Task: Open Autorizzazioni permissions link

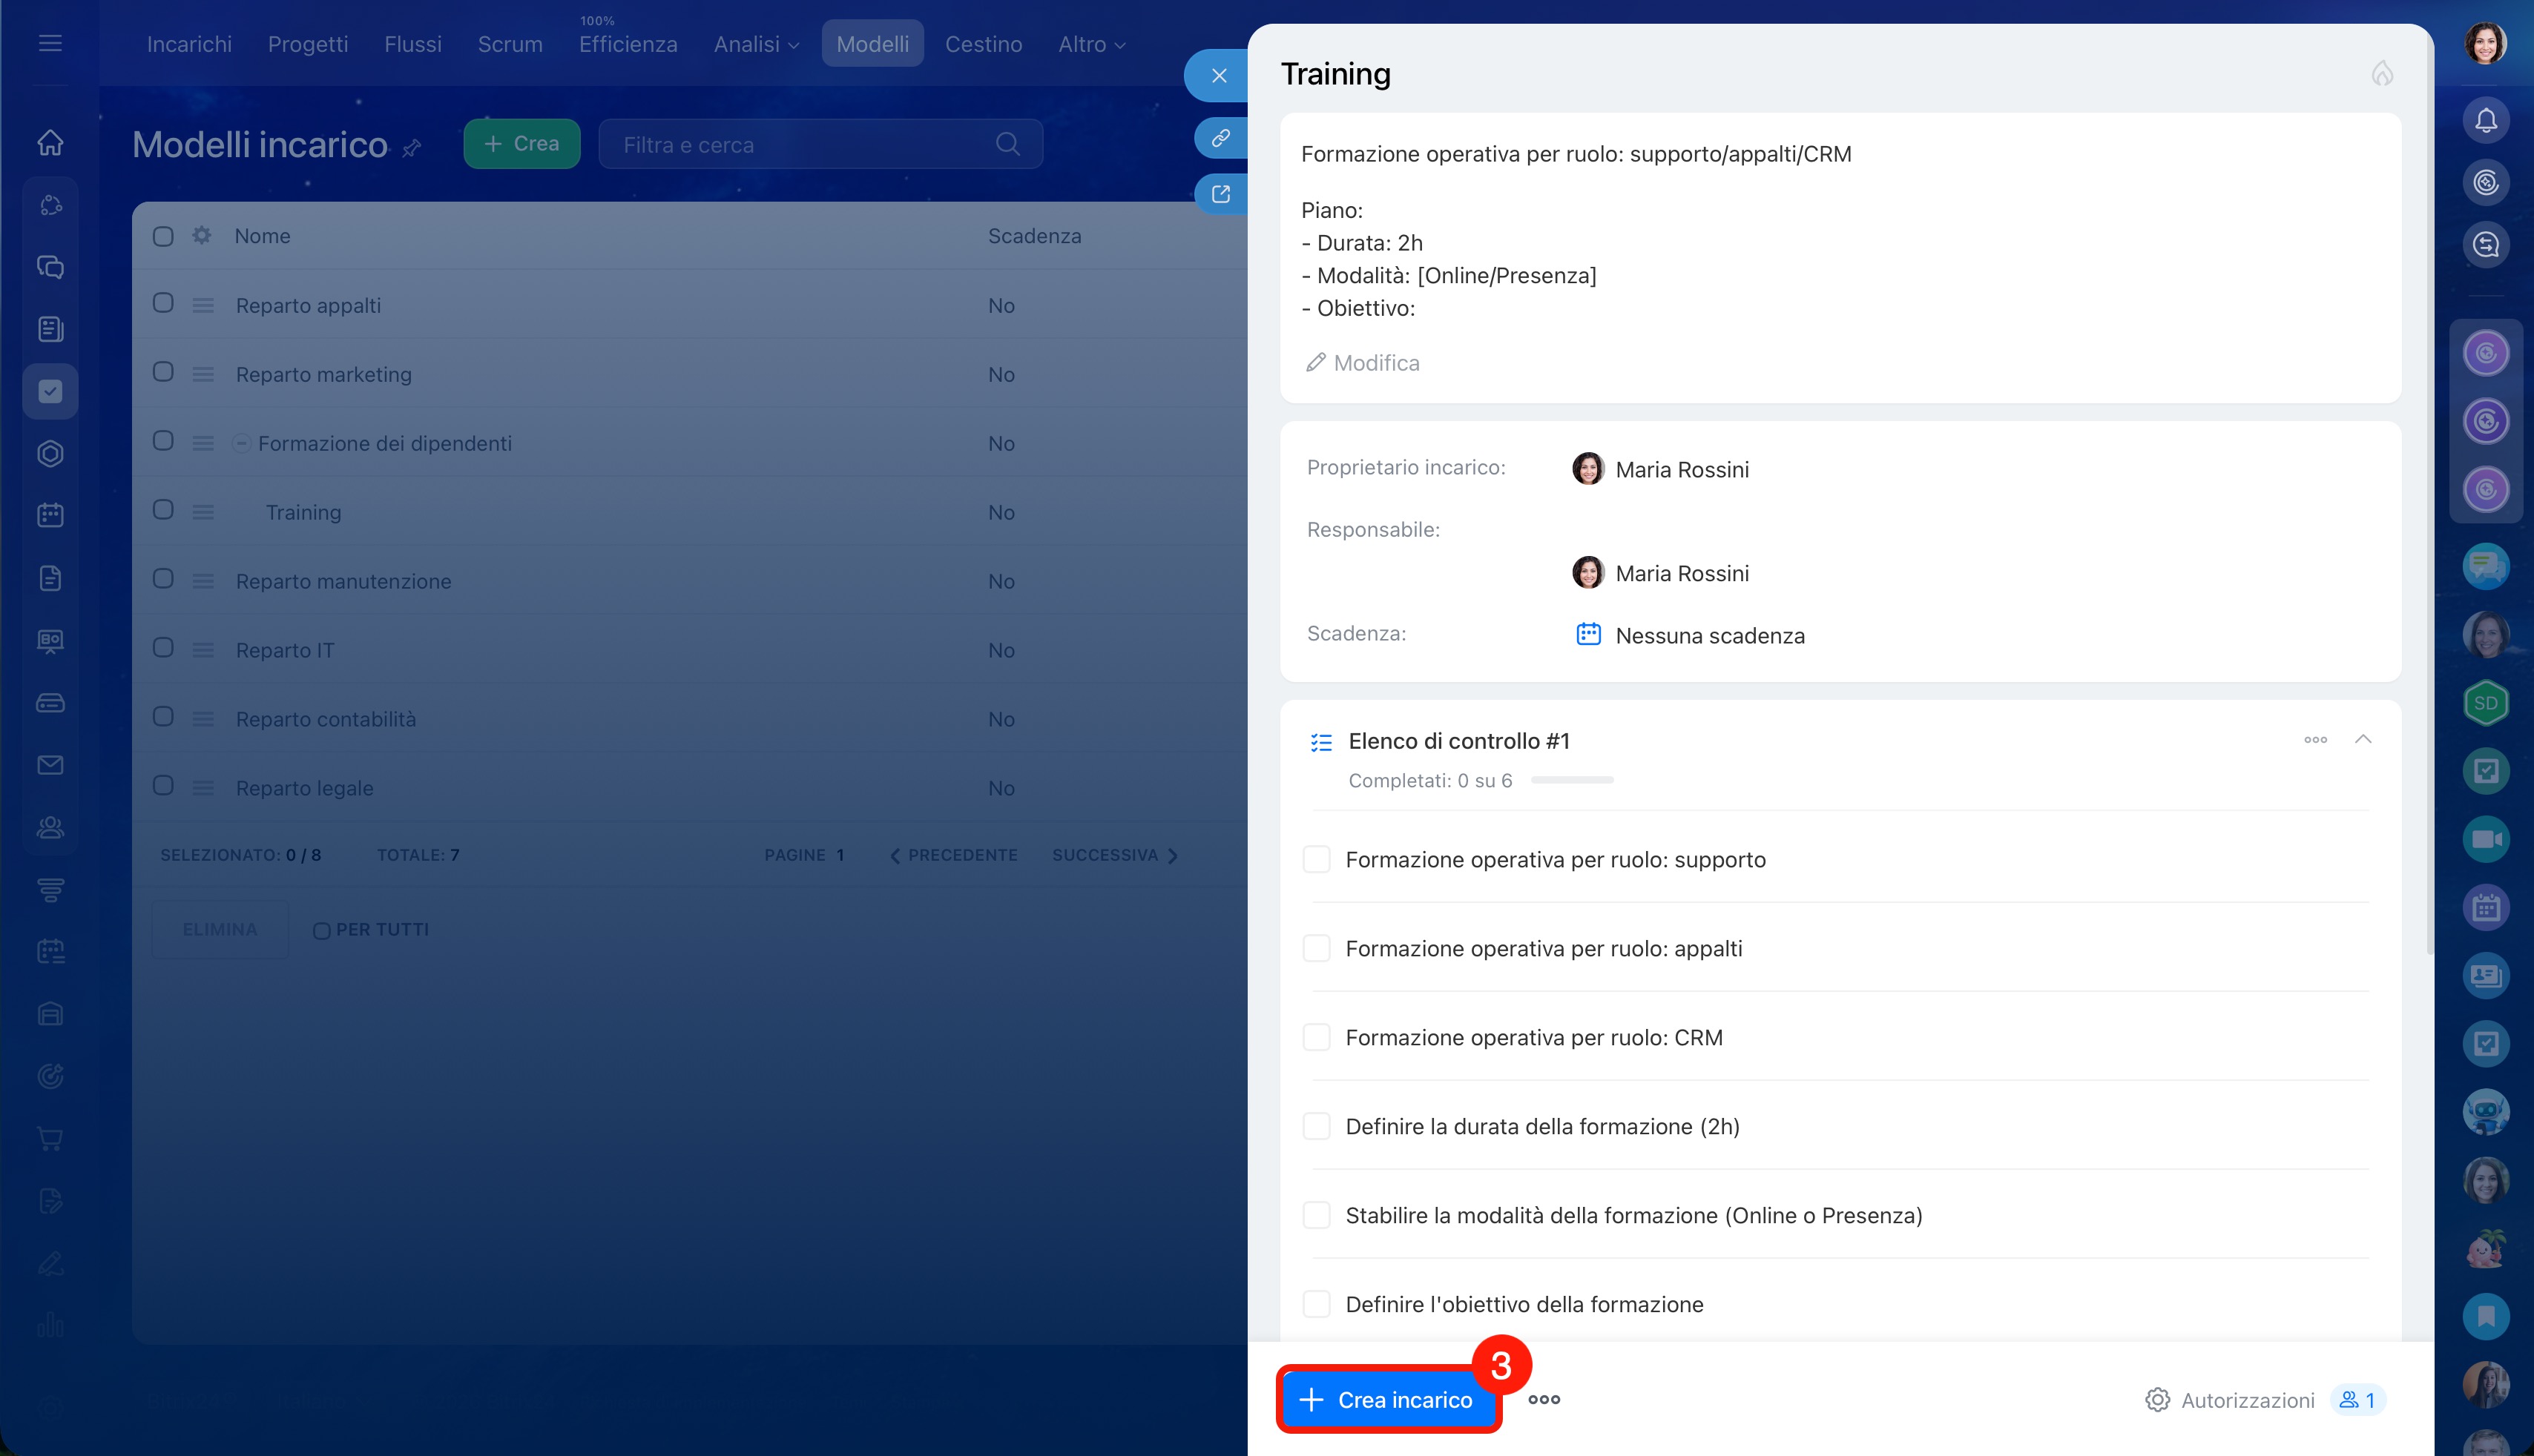Action: (2246, 1400)
